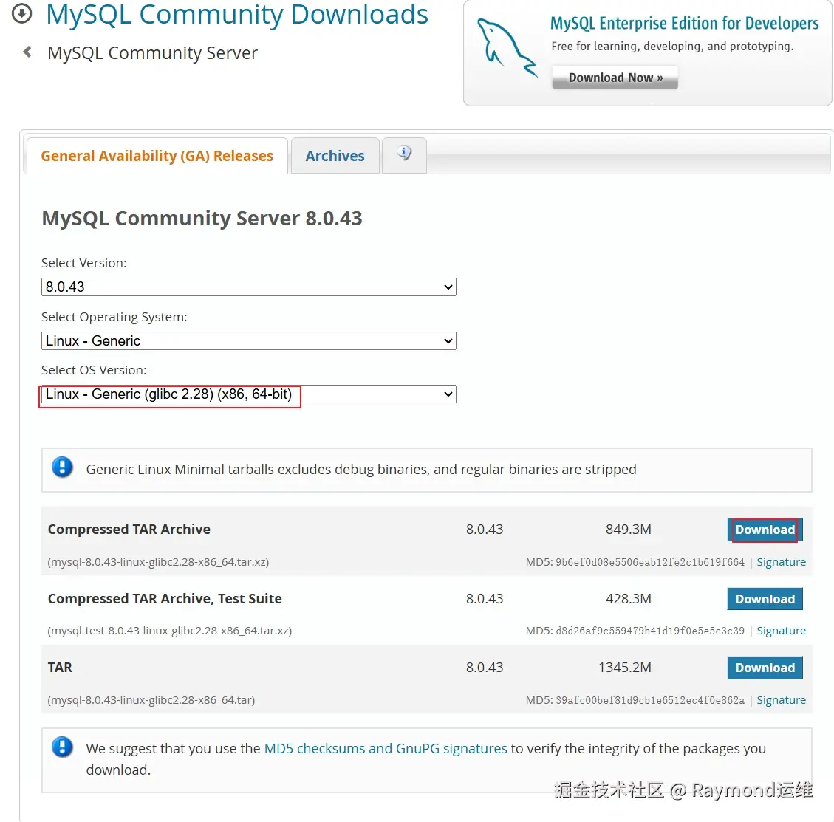Image resolution: width=834 pixels, height=822 pixels.
Task: Open MD5 checksums and GnuPG signatures link
Action: (386, 748)
